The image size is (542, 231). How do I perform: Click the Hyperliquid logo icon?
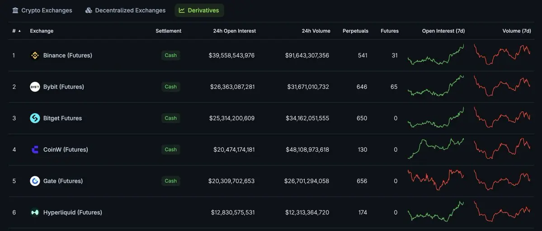(x=35, y=213)
